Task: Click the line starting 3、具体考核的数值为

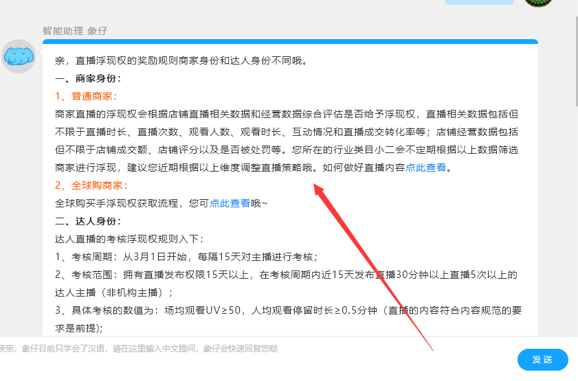Action: (x=288, y=310)
